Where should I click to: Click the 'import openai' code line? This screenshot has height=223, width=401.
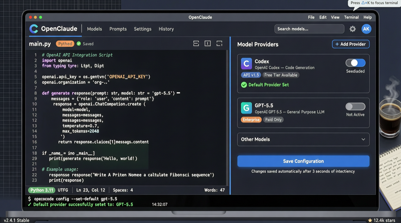coord(57,60)
